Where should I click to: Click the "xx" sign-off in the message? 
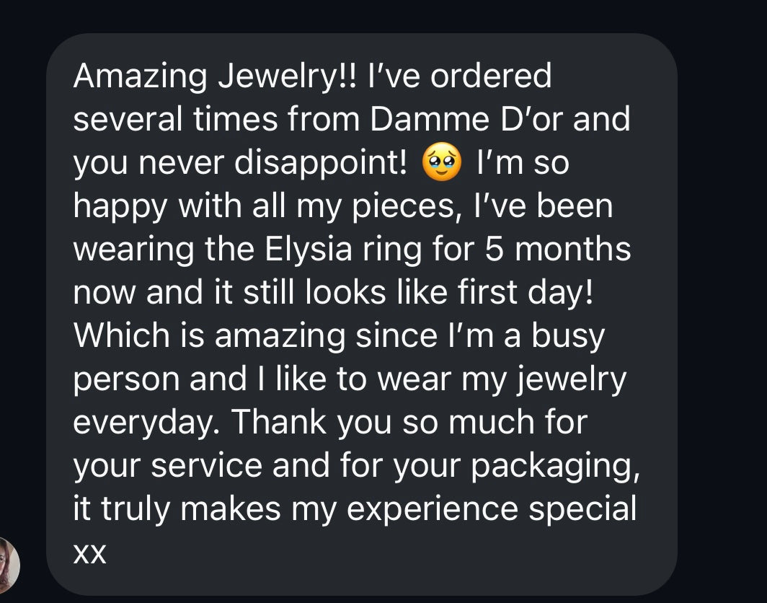[89, 554]
